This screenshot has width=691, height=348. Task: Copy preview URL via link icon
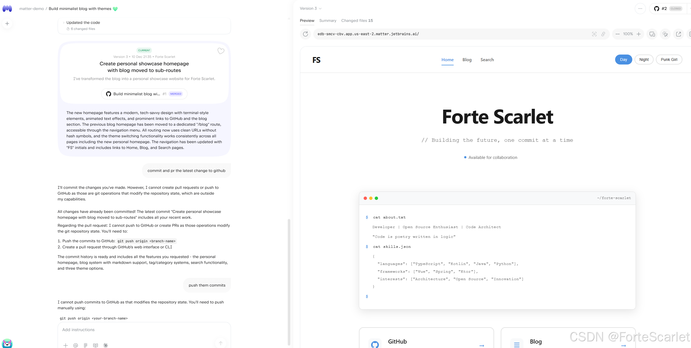pos(603,34)
